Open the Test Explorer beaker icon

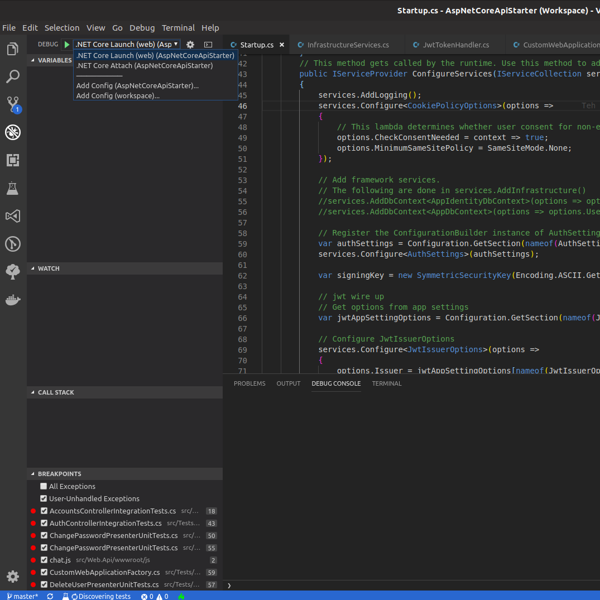coord(13,188)
